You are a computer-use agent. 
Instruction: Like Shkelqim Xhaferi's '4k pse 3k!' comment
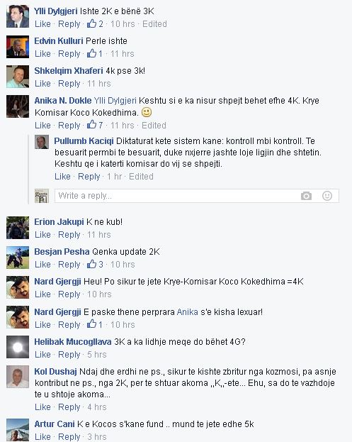point(42,84)
